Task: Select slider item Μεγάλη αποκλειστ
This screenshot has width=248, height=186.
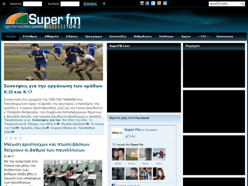Action: [75, 124]
